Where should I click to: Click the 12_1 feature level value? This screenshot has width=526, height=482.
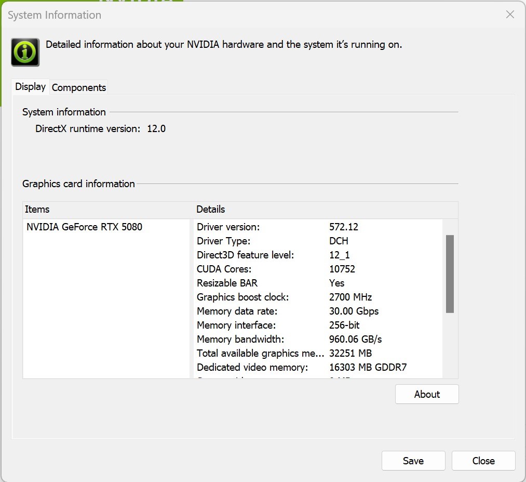tap(340, 255)
